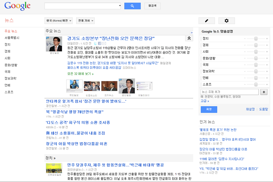The image size is (273, 182).
Task: Adjust the 연예 frequency slider
Action: coord(256,78)
